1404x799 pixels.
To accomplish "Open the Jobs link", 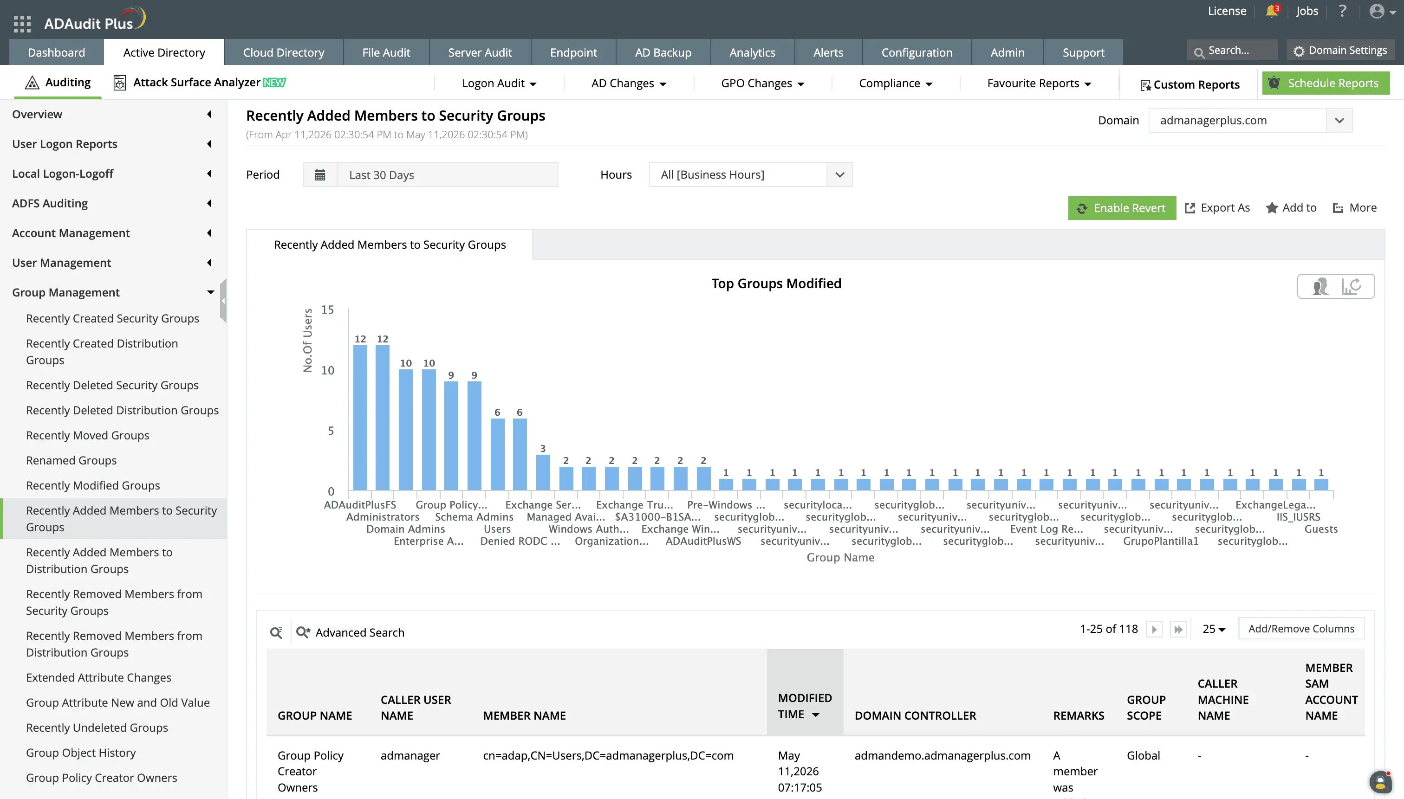I will [1307, 11].
